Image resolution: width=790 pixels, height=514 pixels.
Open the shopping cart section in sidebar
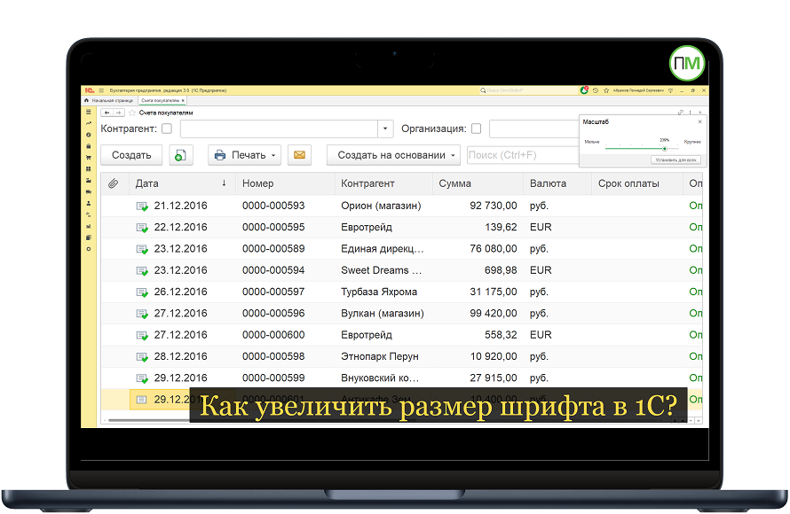[x=89, y=158]
